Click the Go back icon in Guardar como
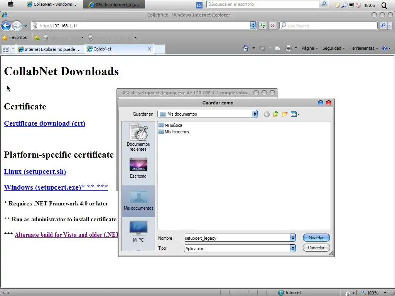Image resolution: width=395 pixels, height=296 pixels. point(267,114)
